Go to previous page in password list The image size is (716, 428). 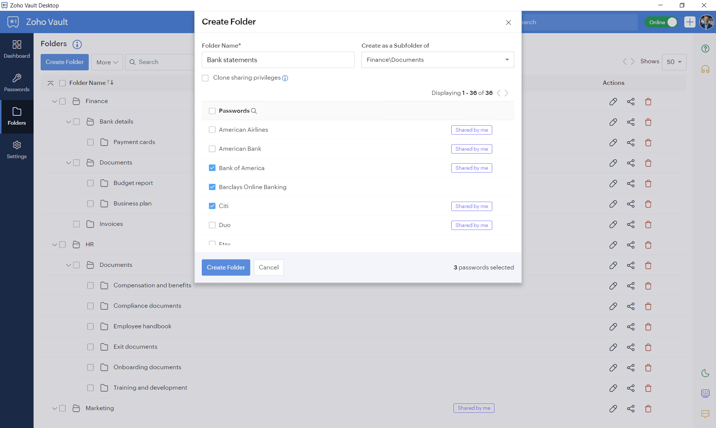499,93
